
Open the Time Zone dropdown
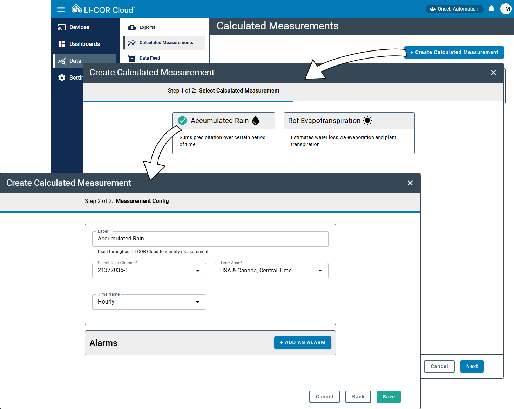click(271, 271)
